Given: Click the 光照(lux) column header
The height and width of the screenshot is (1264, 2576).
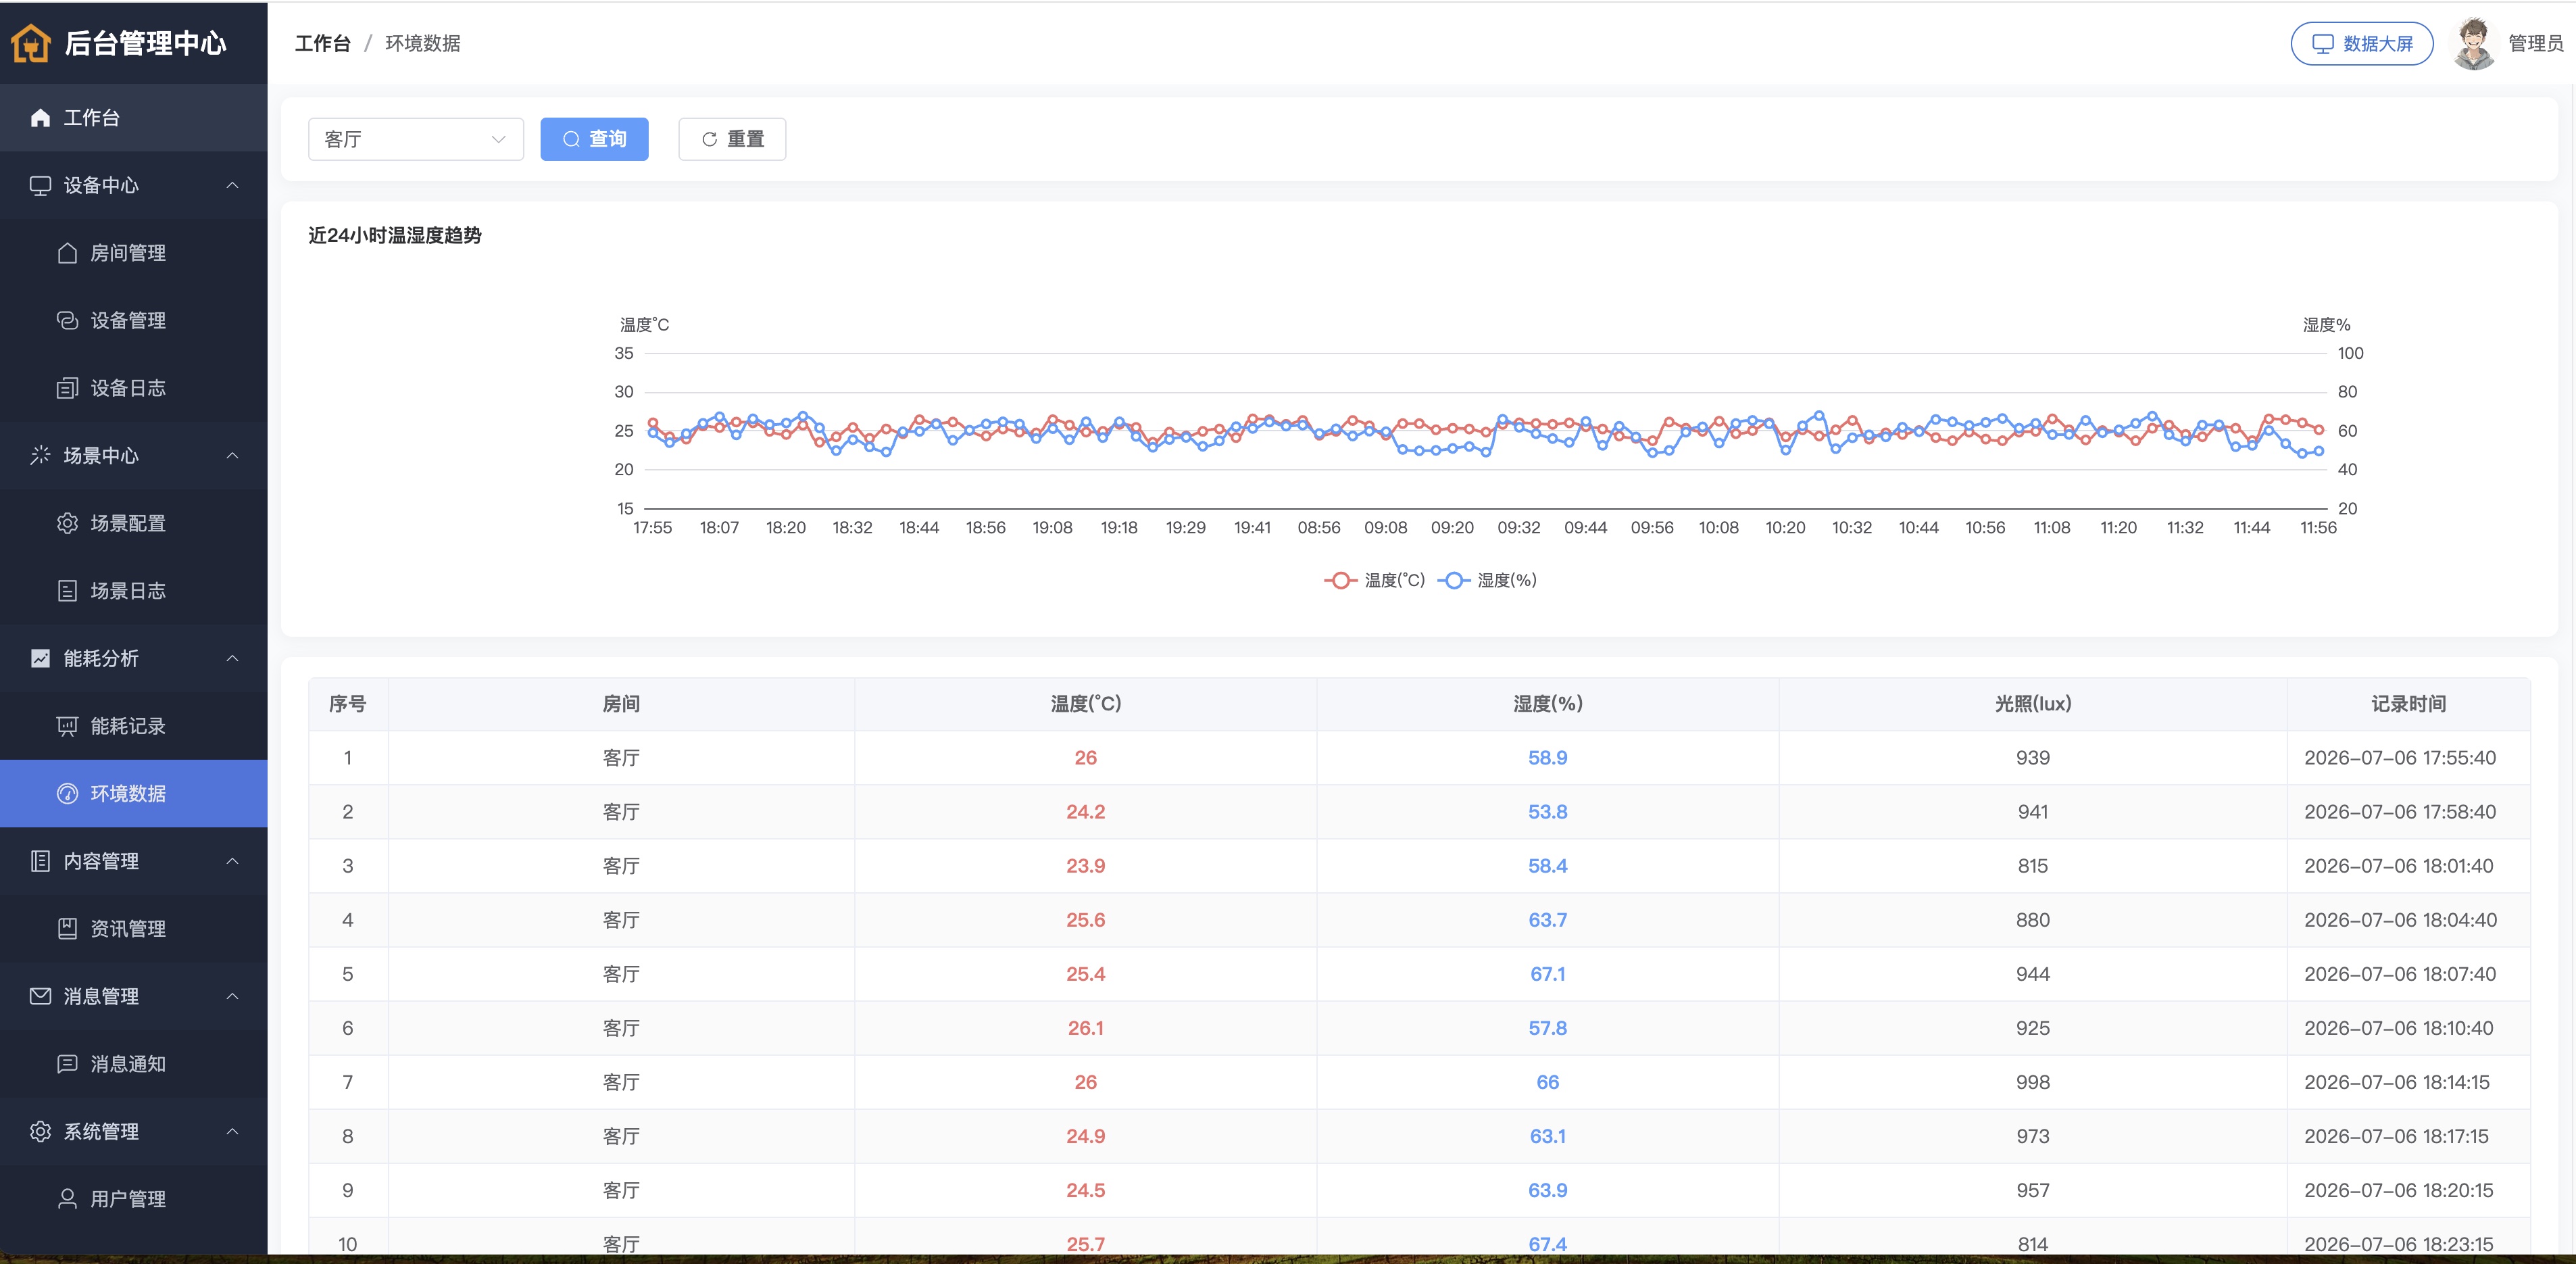Looking at the screenshot, I should pos(2033,704).
